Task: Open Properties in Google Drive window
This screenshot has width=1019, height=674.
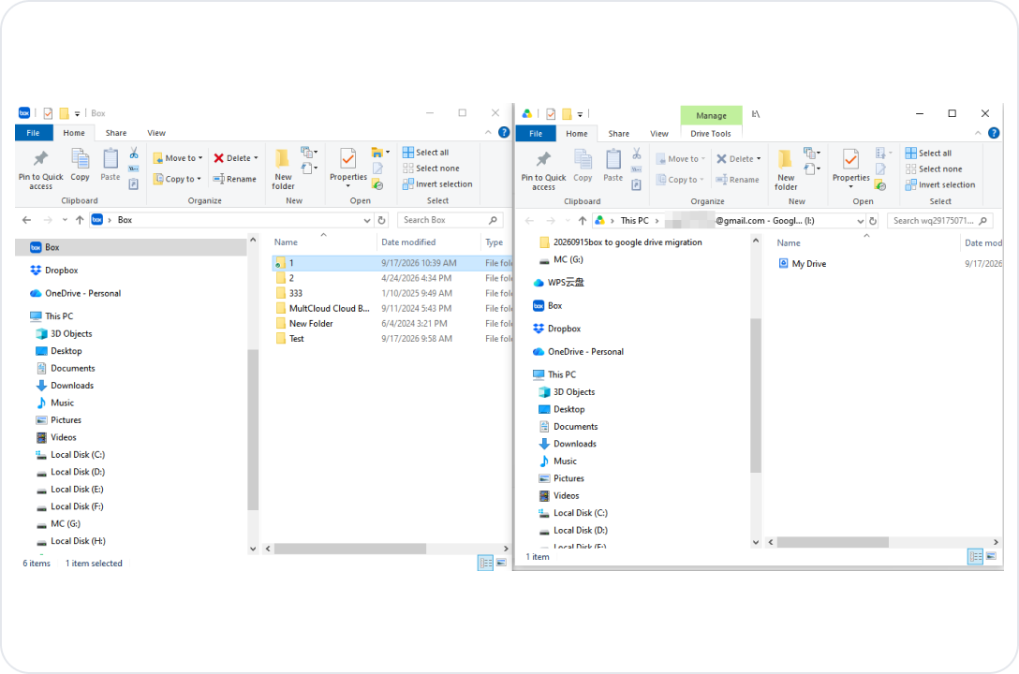Action: (x=850, y=168)
